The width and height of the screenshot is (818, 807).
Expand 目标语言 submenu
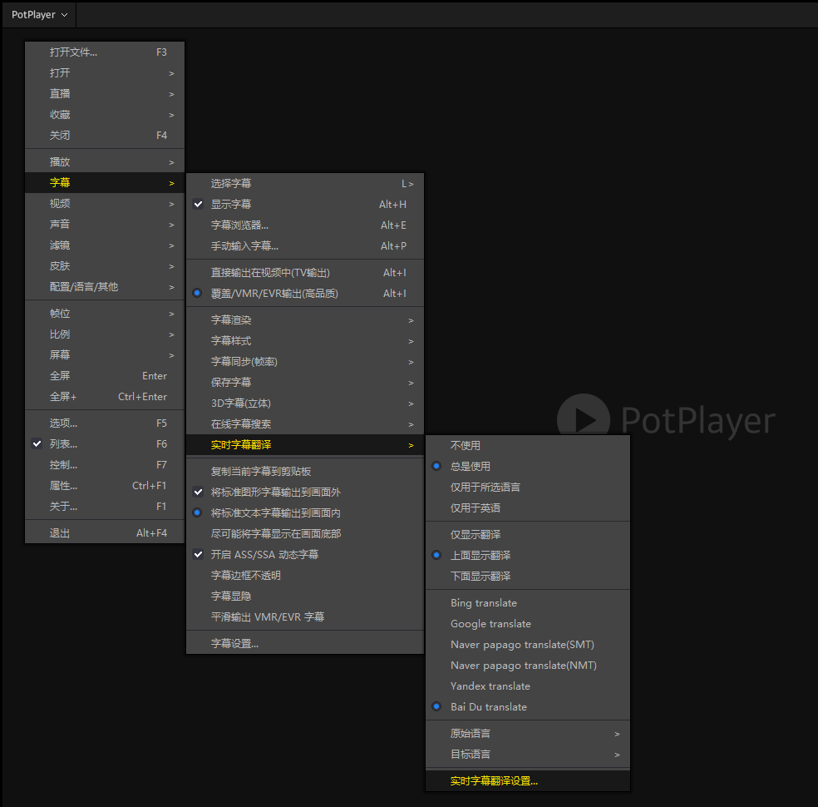click(528, 755)
